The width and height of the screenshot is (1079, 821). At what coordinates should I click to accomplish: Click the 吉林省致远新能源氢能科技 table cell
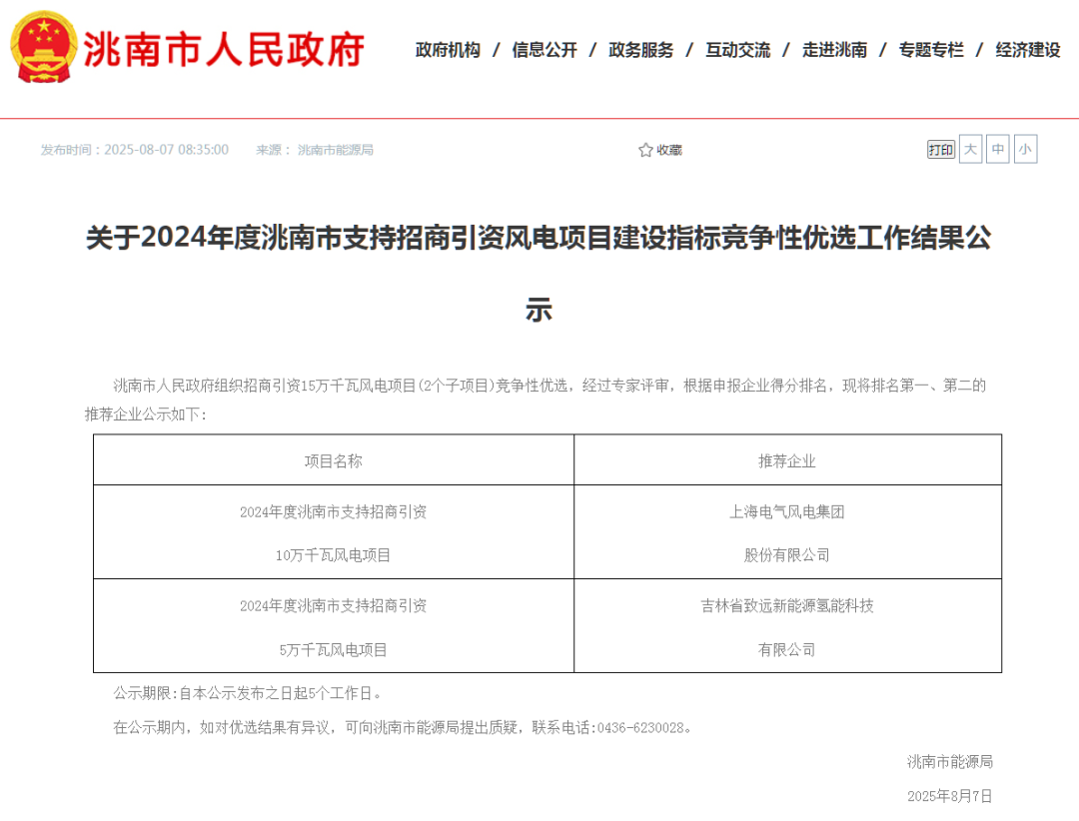pyautogui.click(x=787, y=626)
